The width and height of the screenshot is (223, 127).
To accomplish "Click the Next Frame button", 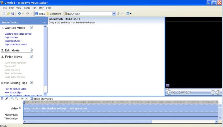I will [x=186, y=93].
